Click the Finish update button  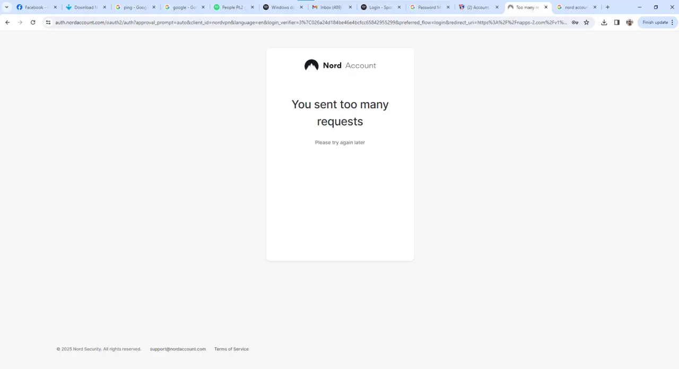(x=658, y=22)
